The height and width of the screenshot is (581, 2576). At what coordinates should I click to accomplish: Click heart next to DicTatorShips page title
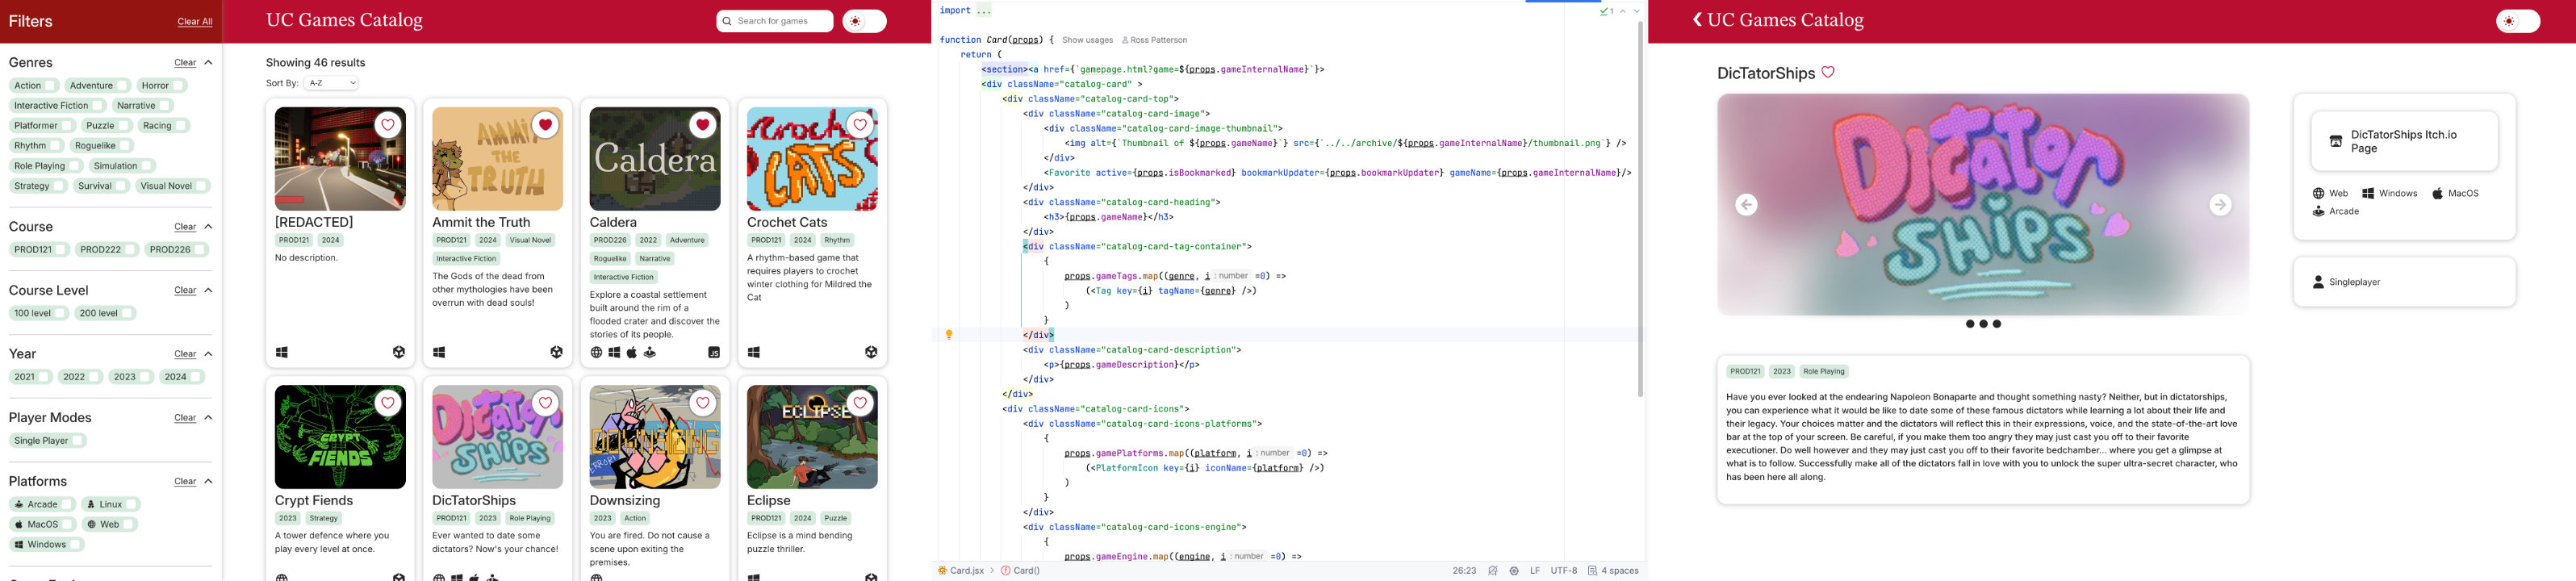(x=1828, y=72)
